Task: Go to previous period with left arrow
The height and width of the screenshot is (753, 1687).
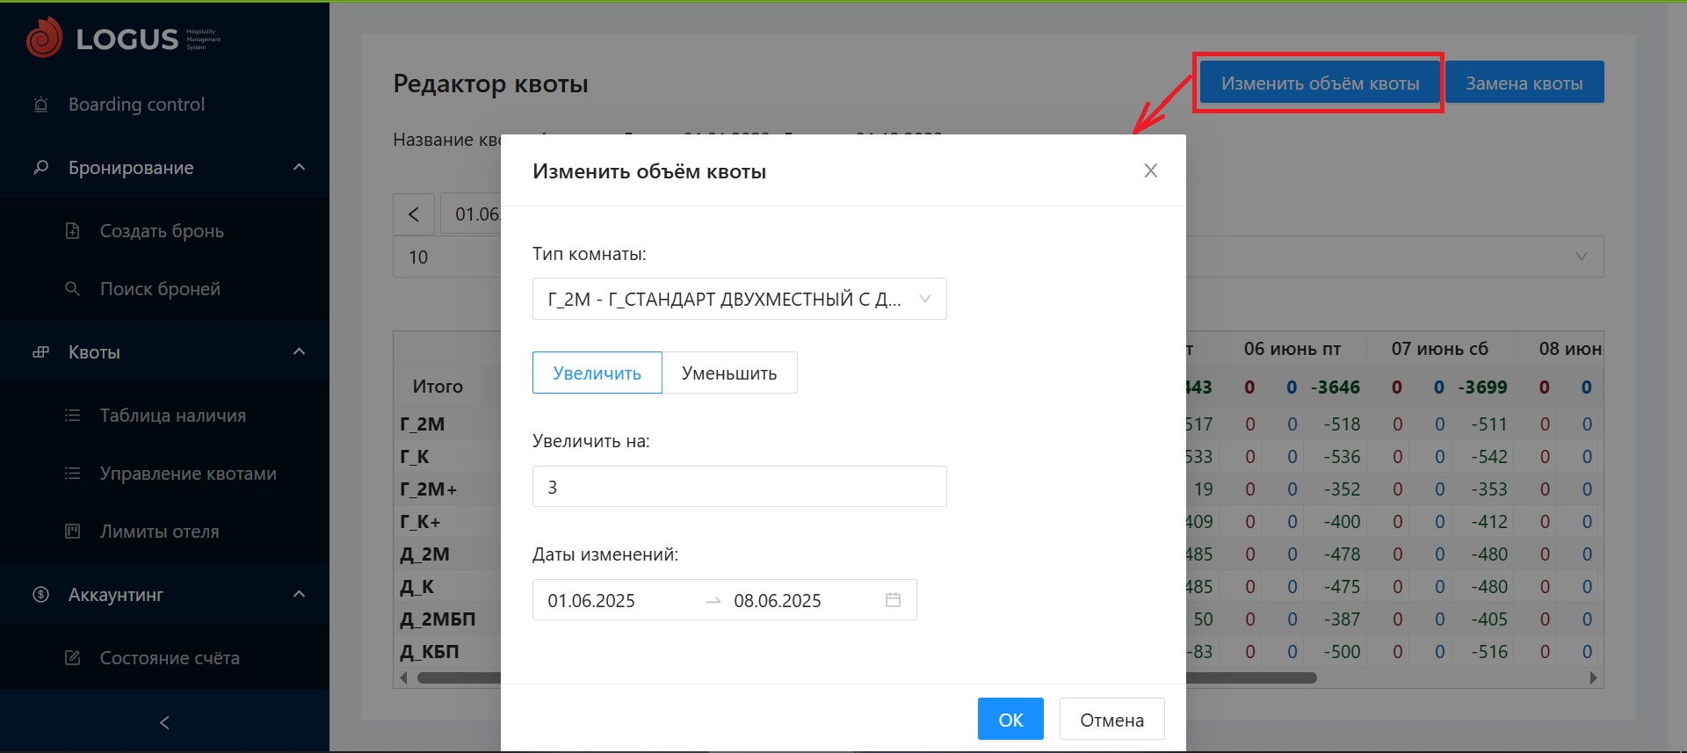Action: point(414,214)
